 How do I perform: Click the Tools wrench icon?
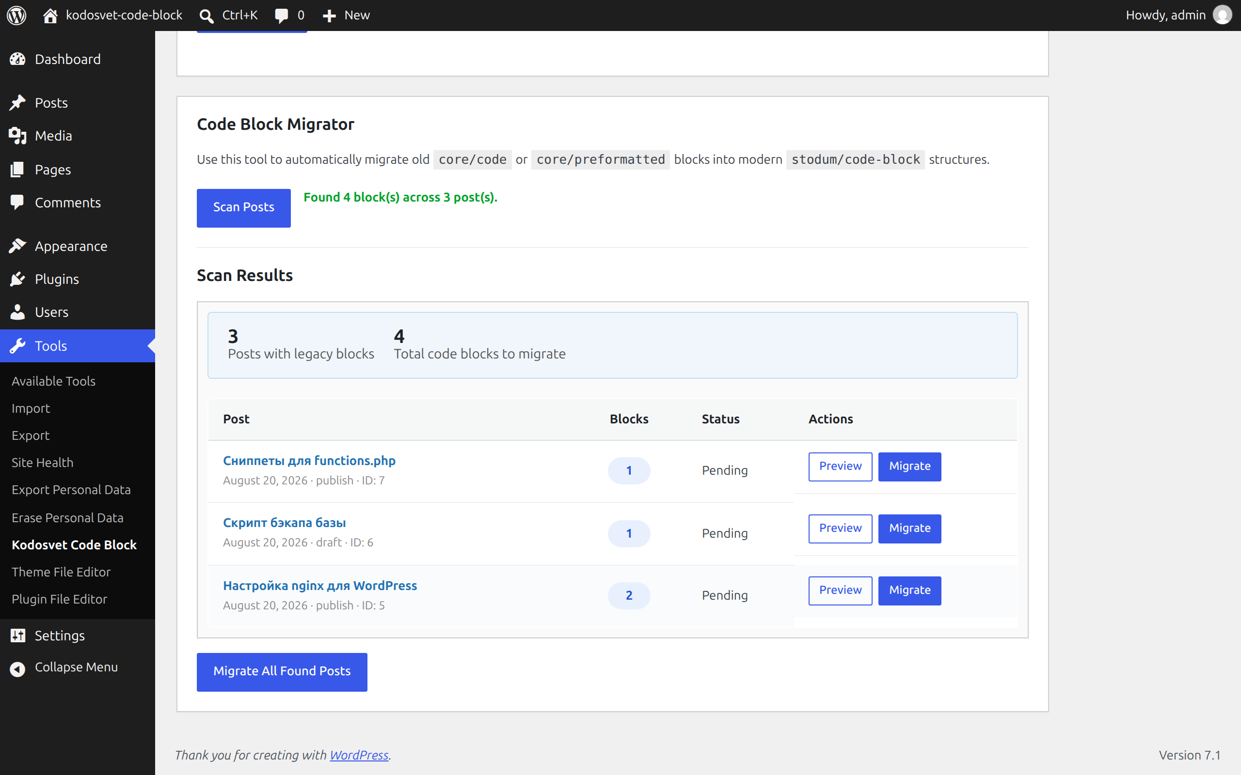pyautogui.click(x=17, y=346)
